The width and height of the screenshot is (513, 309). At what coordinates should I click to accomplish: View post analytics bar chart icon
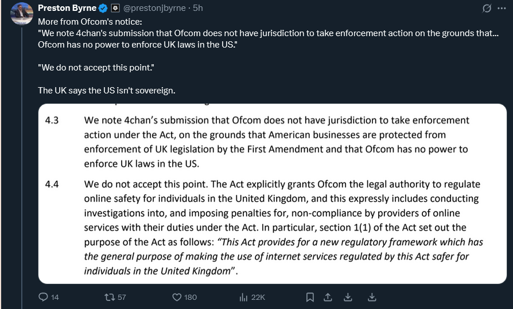243,297
